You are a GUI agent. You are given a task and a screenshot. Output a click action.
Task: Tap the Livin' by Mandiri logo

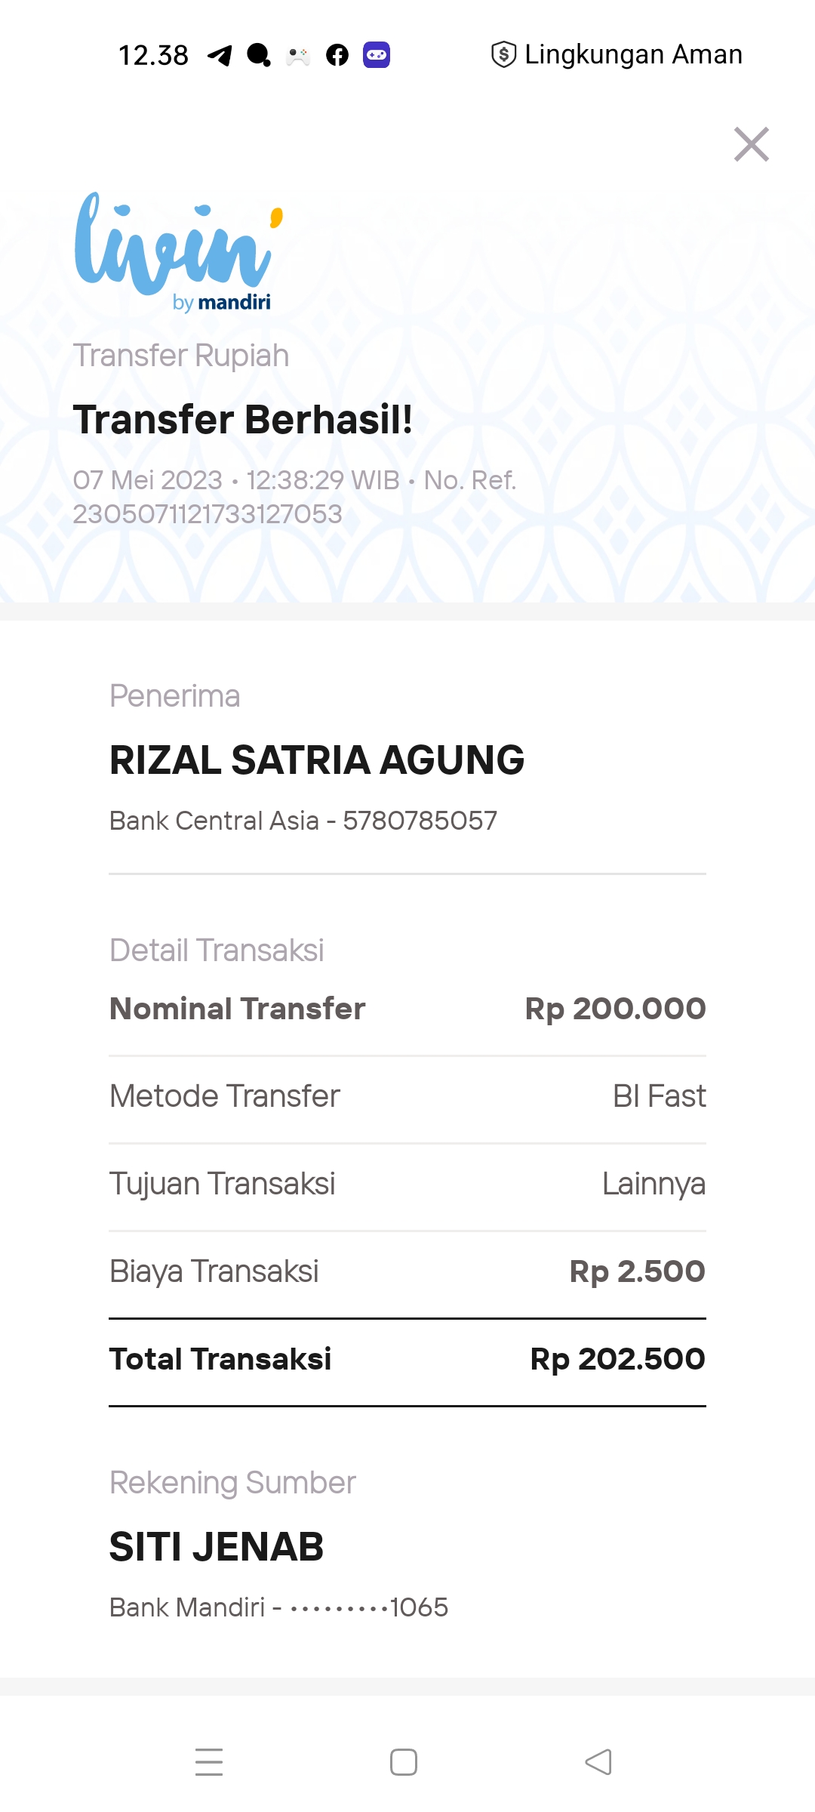[179, 251]
